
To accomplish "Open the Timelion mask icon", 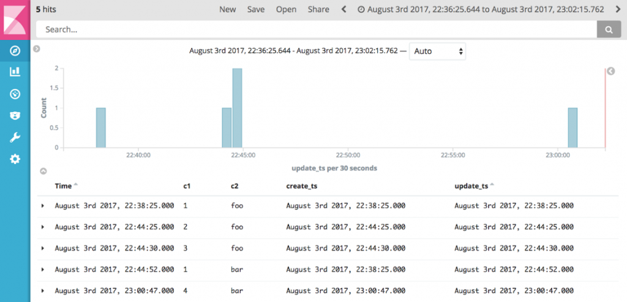I will pyautogui.click(x=15, y=115).
